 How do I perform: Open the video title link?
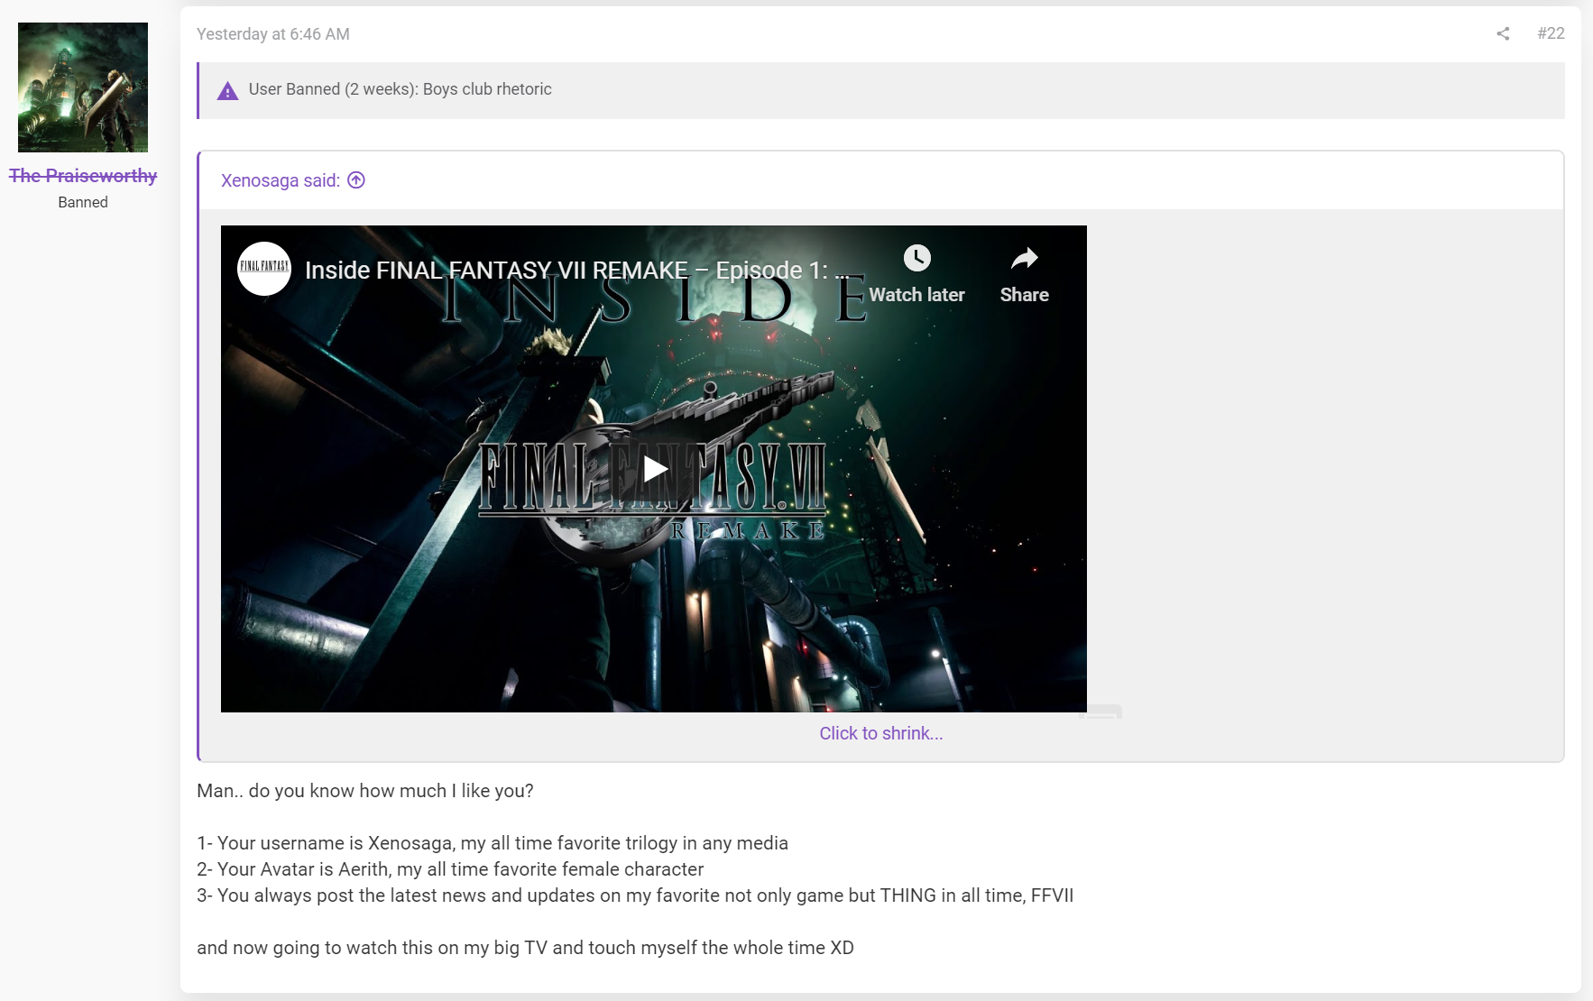coord(577,270)
